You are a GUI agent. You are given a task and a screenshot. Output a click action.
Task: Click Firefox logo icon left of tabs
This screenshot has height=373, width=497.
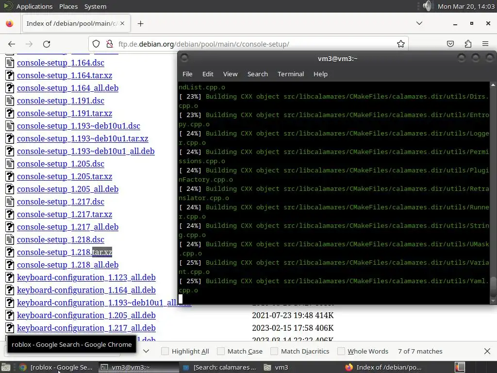tap(10, 23)
